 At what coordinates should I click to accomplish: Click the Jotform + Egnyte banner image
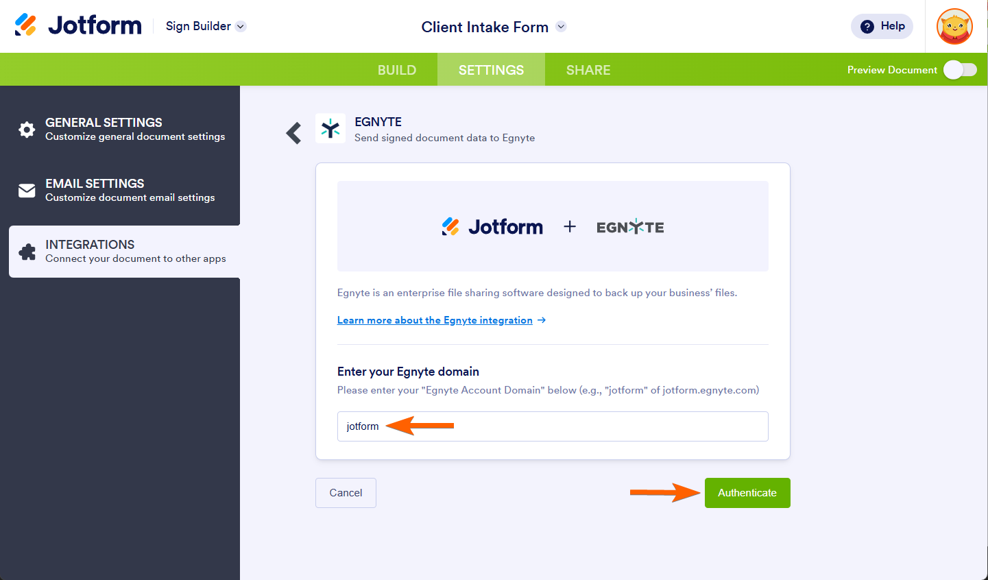(553, 226)
